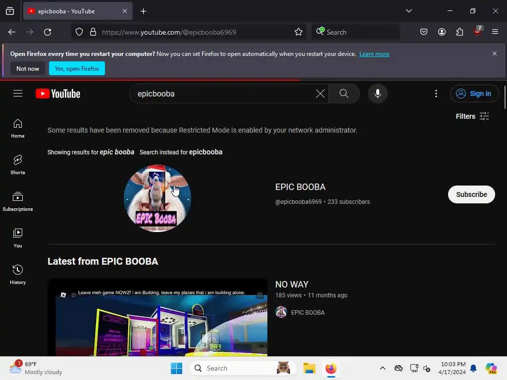Follow the Learn more link
This screenshot has height=380, width=507.
point(374,54)
